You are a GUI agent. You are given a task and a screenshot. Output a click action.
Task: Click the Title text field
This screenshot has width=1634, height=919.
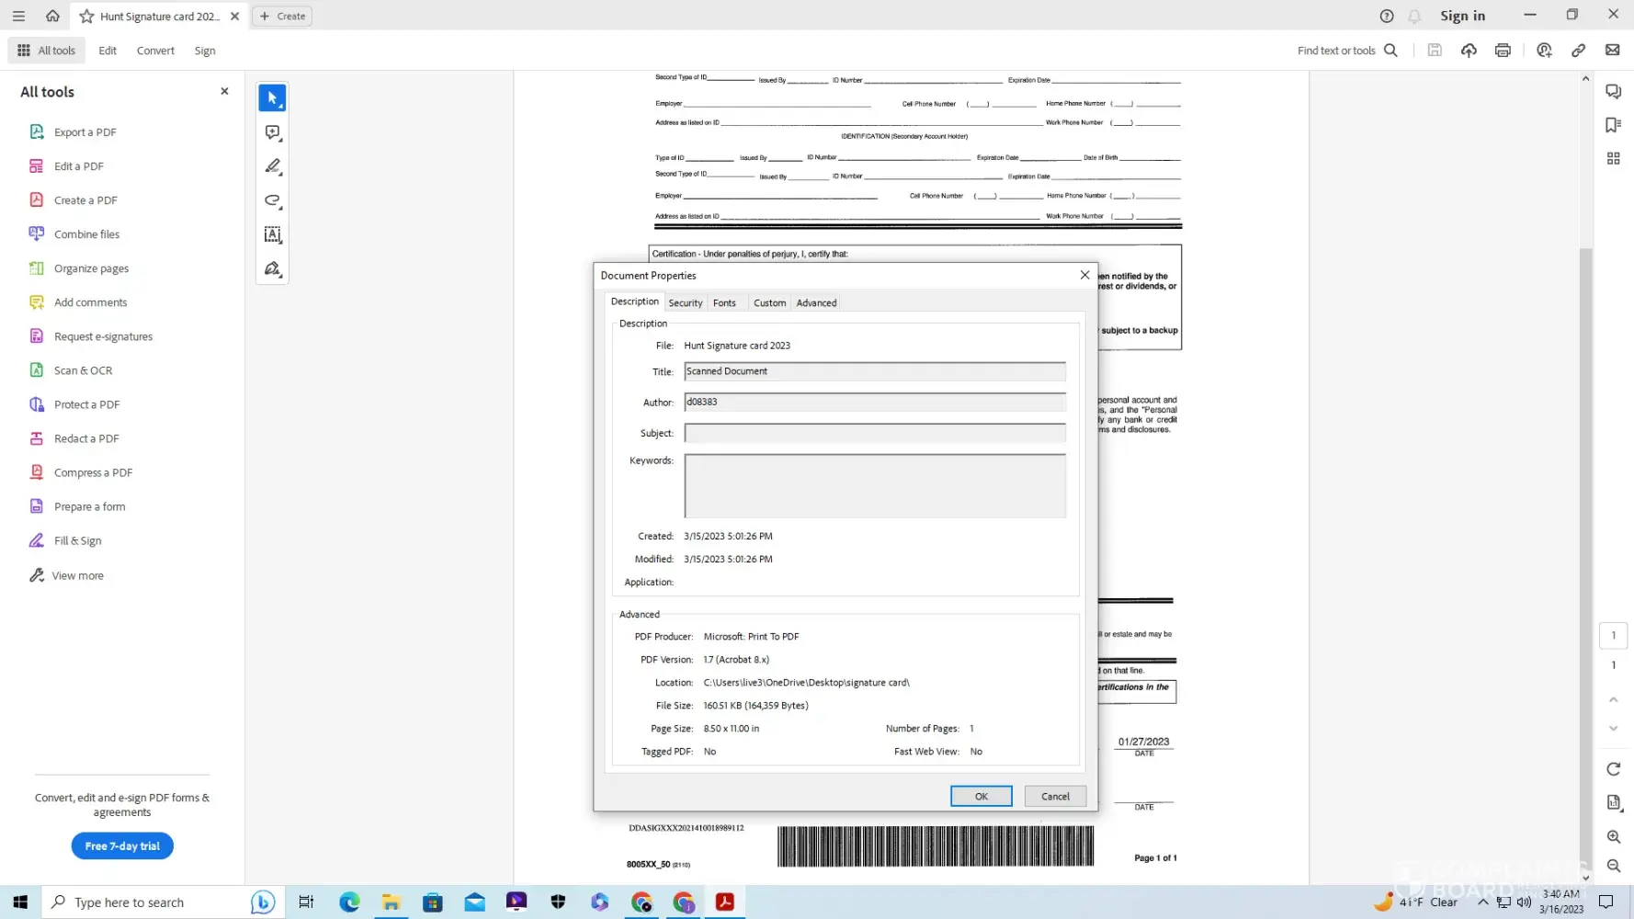pyautogui.click(x=874, y=371)
